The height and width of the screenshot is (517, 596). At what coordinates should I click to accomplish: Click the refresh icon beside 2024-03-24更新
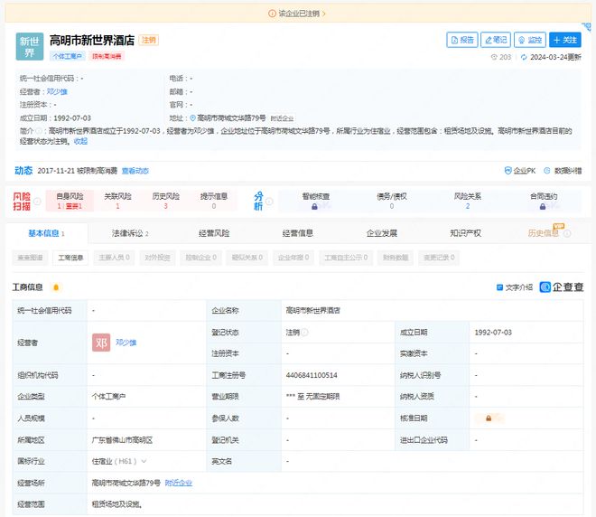(524, 57)
